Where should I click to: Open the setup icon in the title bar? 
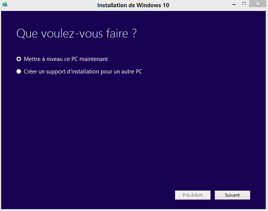[x=5, y=4]
